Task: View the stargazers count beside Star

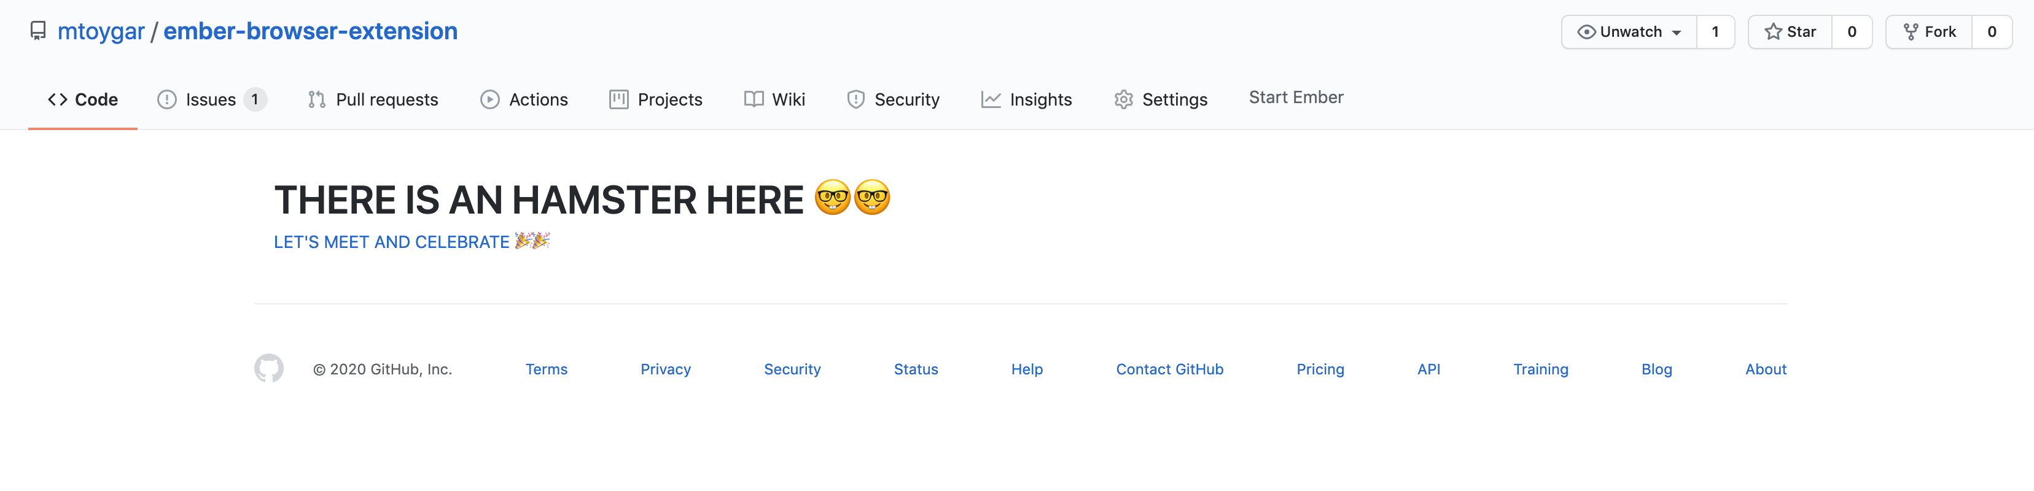Action: (x=1852, y=31)
